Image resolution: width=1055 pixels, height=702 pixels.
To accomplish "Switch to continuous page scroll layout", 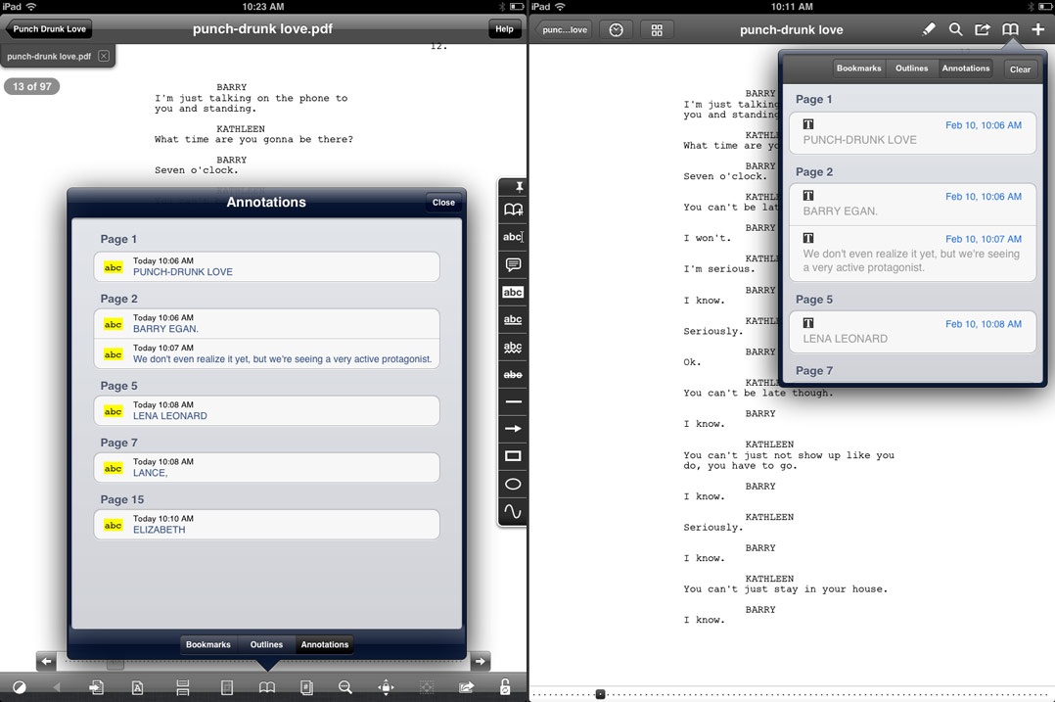I will click(182, 687).
